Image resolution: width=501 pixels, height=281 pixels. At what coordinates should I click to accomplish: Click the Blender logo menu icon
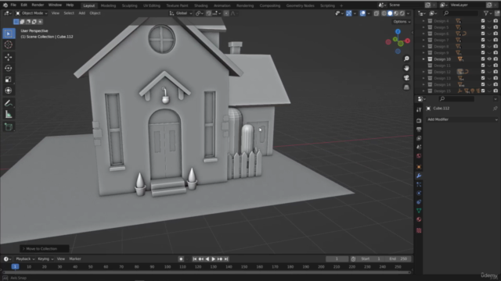pos(5,5)
